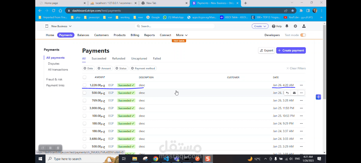This screenshot has width=361, height=163.
Task: Switch to the Refunded tab
Action: [x=119, y=58]
